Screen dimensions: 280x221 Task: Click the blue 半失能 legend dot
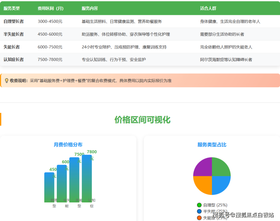click(x=199, y=211)
